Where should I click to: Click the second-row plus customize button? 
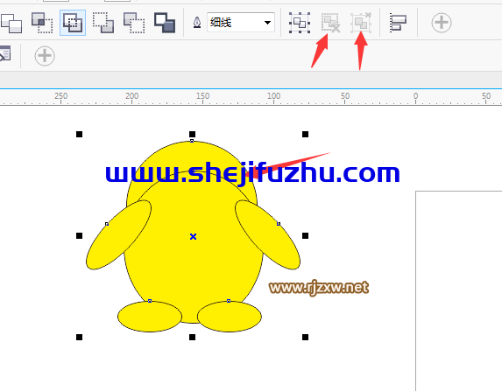click(x=45, y=56)
